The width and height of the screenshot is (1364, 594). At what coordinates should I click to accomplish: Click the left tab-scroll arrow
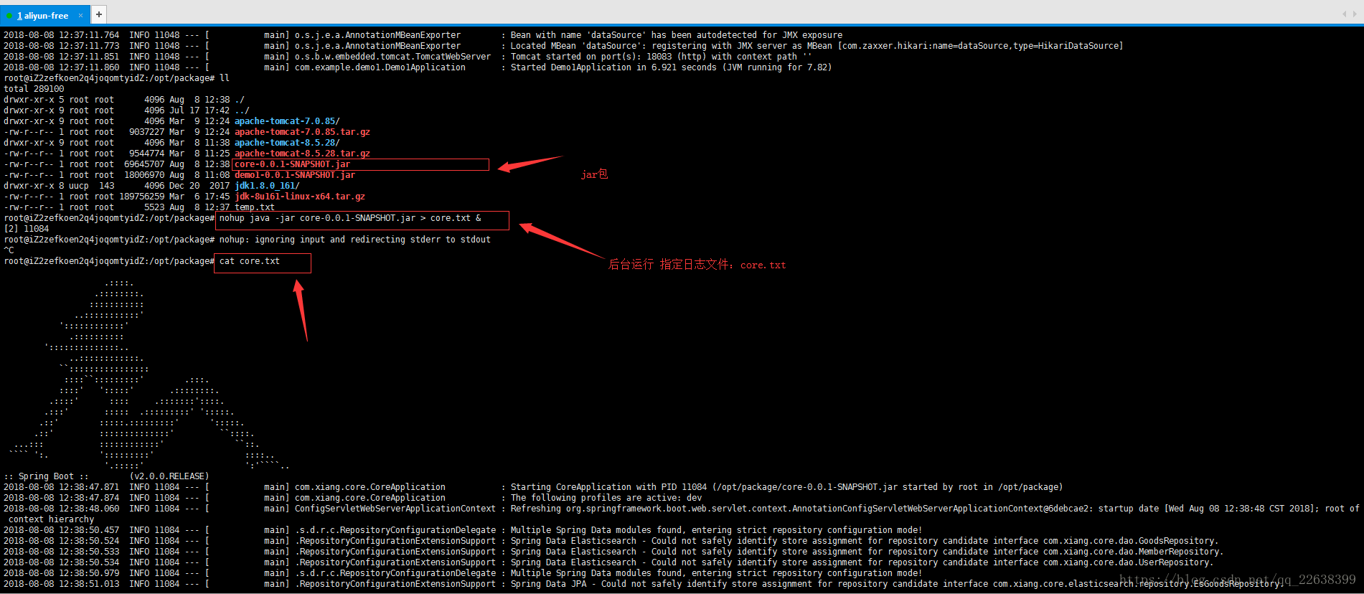tap(1344, 14)
